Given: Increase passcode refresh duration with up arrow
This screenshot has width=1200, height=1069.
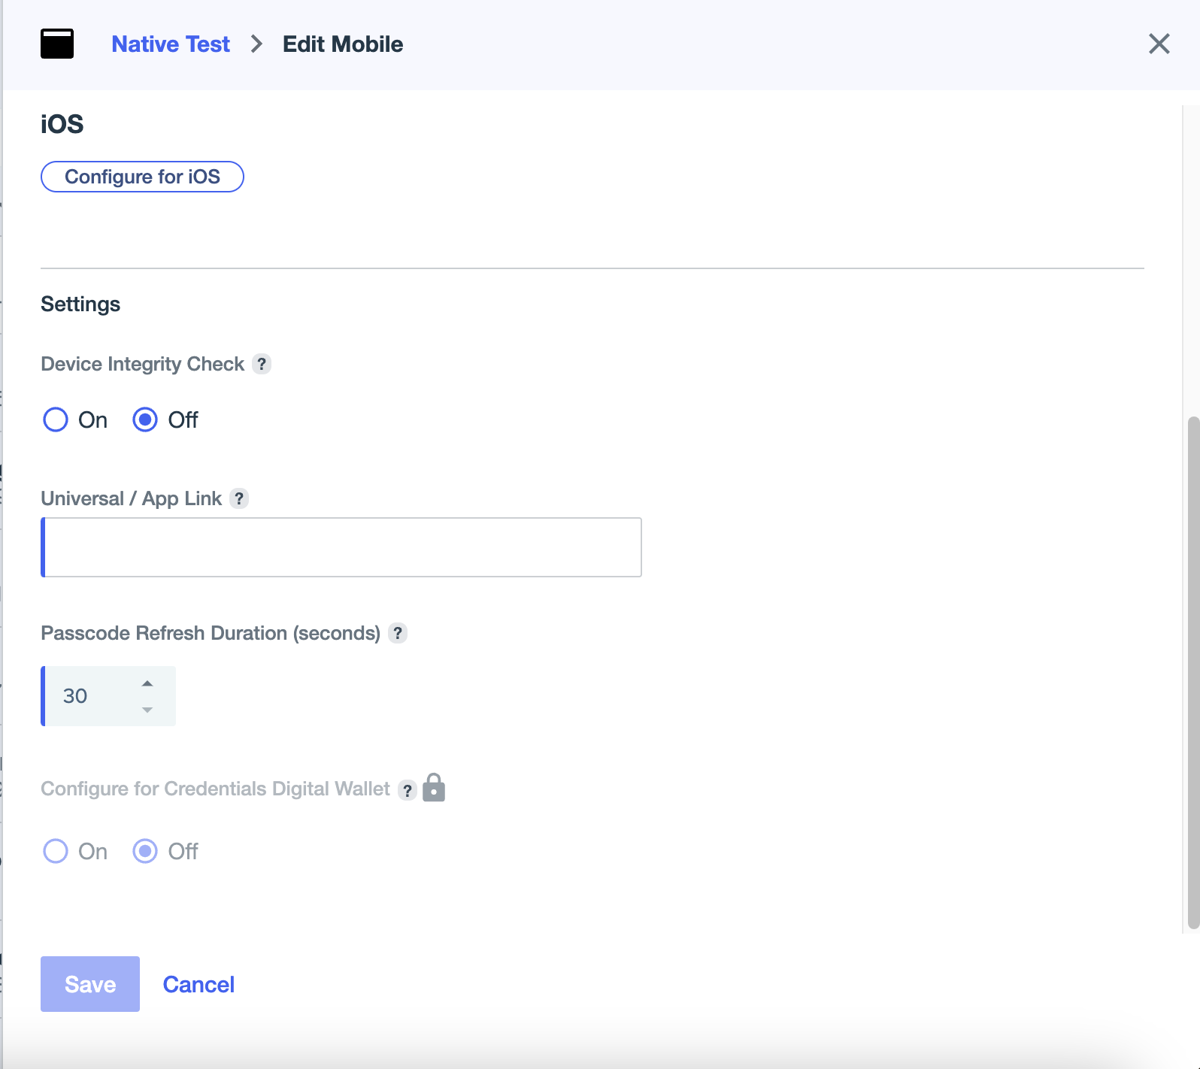Looking at the screenshot, I should tap(147, 683).
